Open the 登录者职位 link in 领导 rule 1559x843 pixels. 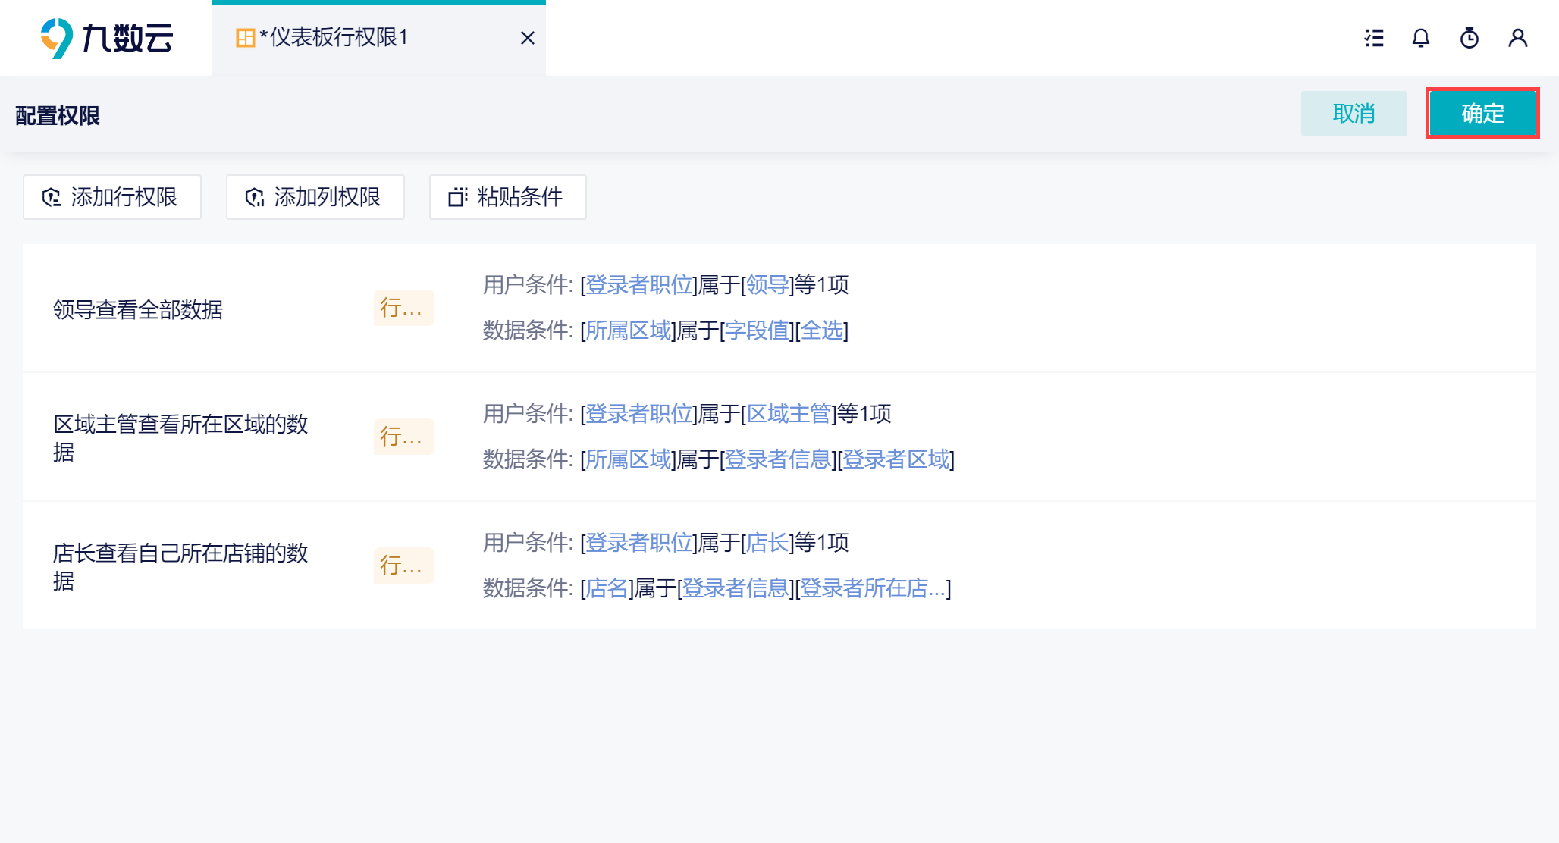click(x=639, y=285)
